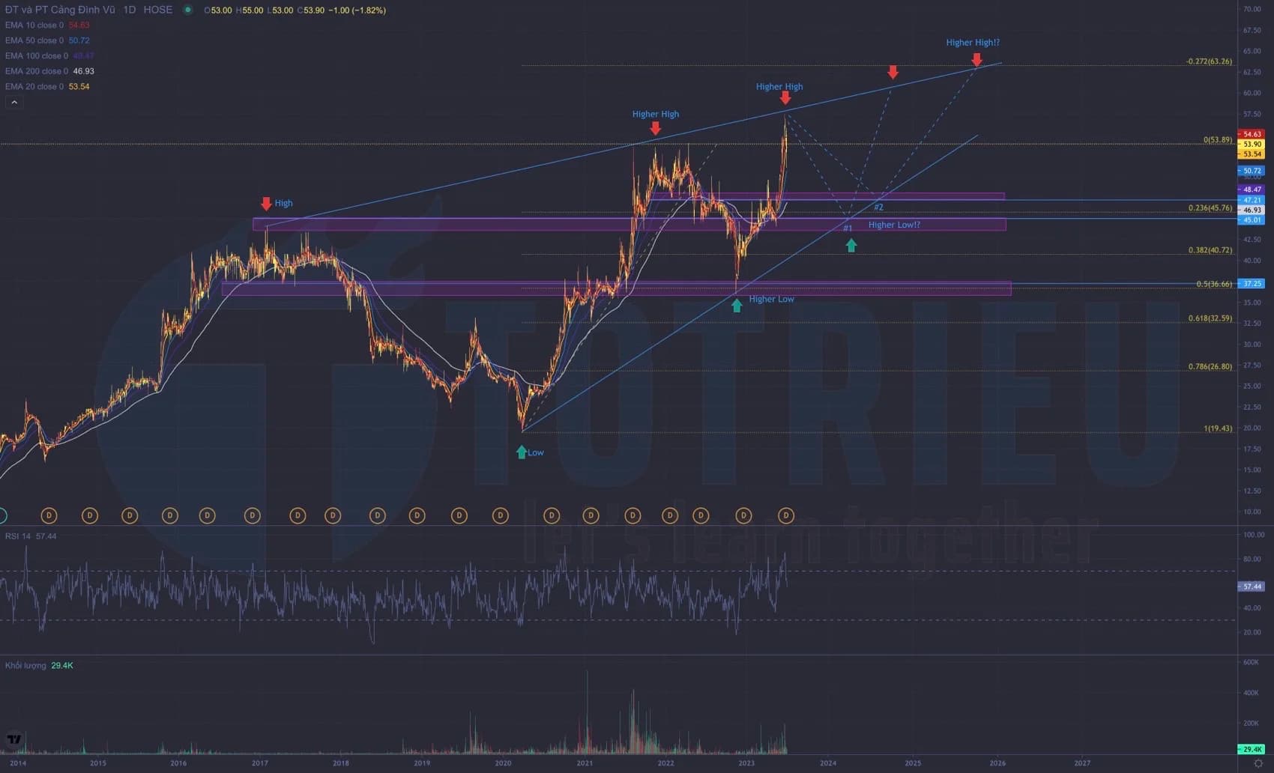Click the TradingView logo icon

coord(13,739)
